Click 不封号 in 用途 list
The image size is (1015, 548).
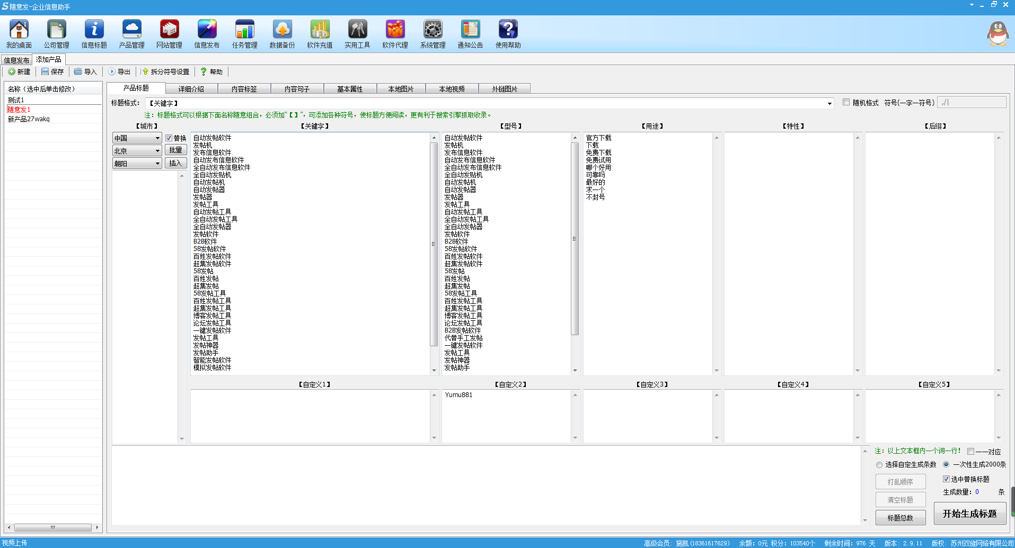[595, 197]
